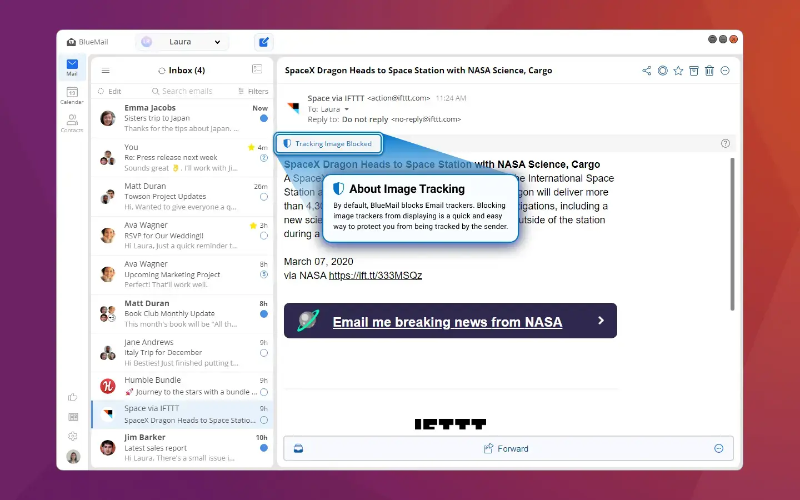Open the Contacts section in sidebar
The image size is (800, 500).
click(72, 123)
